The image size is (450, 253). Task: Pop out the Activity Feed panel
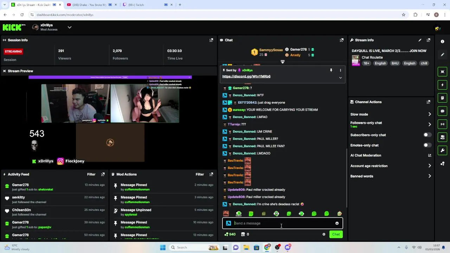point(103,174)
